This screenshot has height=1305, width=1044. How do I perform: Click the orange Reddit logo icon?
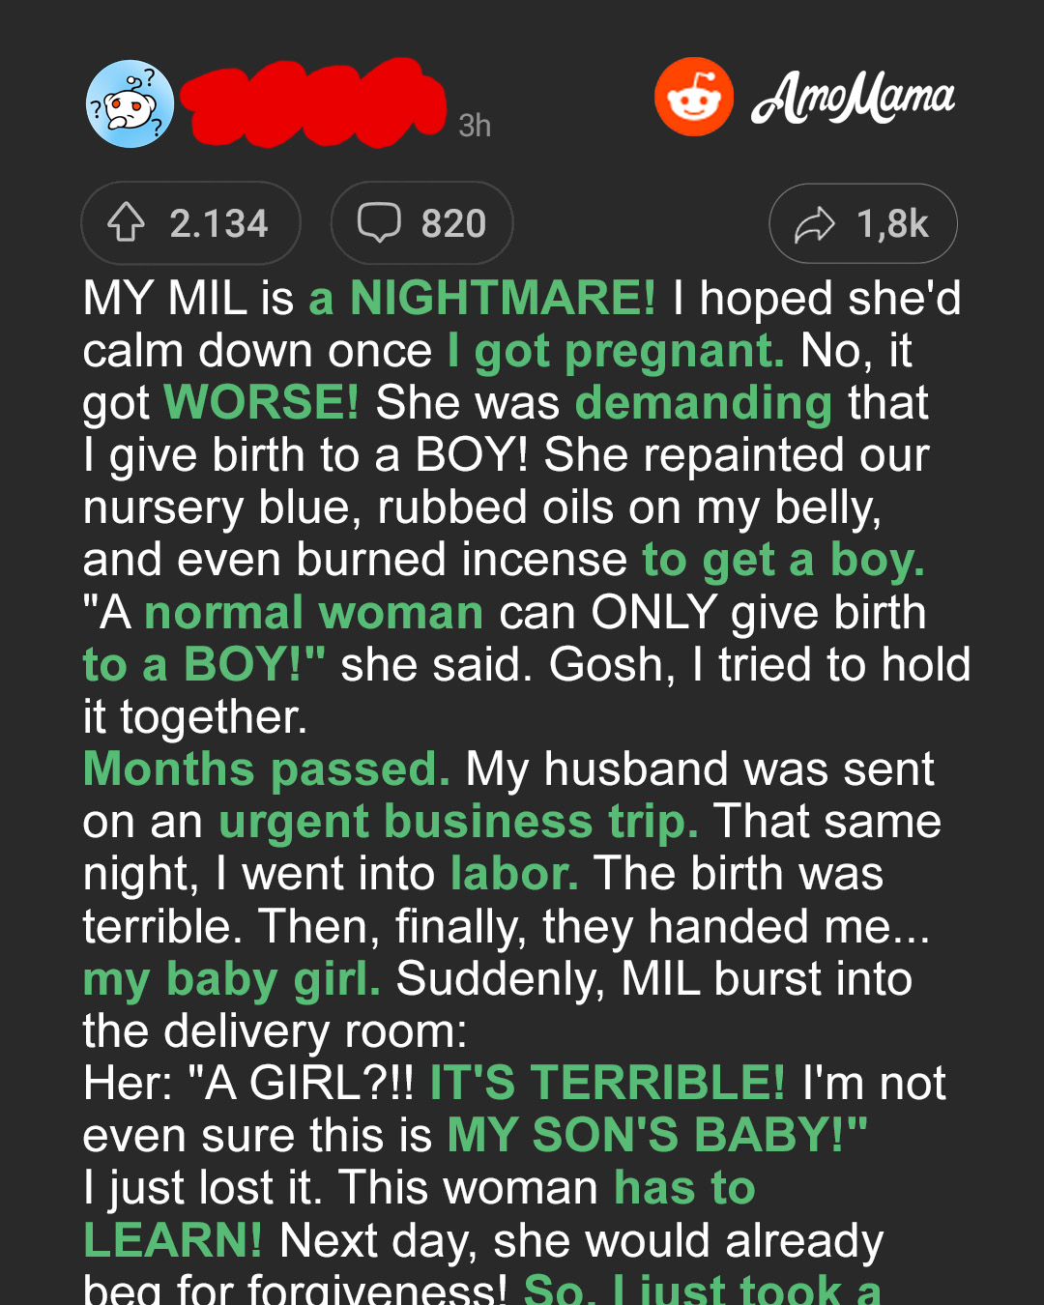pos(694,97)
